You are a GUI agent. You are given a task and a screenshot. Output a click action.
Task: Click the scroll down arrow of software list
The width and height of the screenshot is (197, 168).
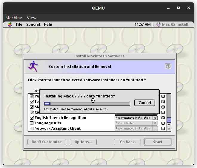(x=169, y=129)
